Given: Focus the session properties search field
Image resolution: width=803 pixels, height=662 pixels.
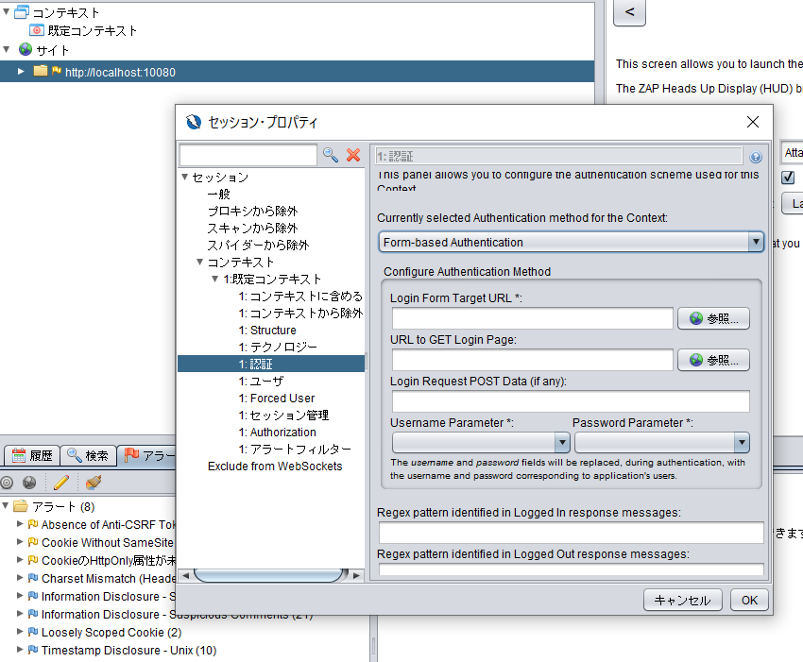Looking at the screenshot, I should point(248,155).
